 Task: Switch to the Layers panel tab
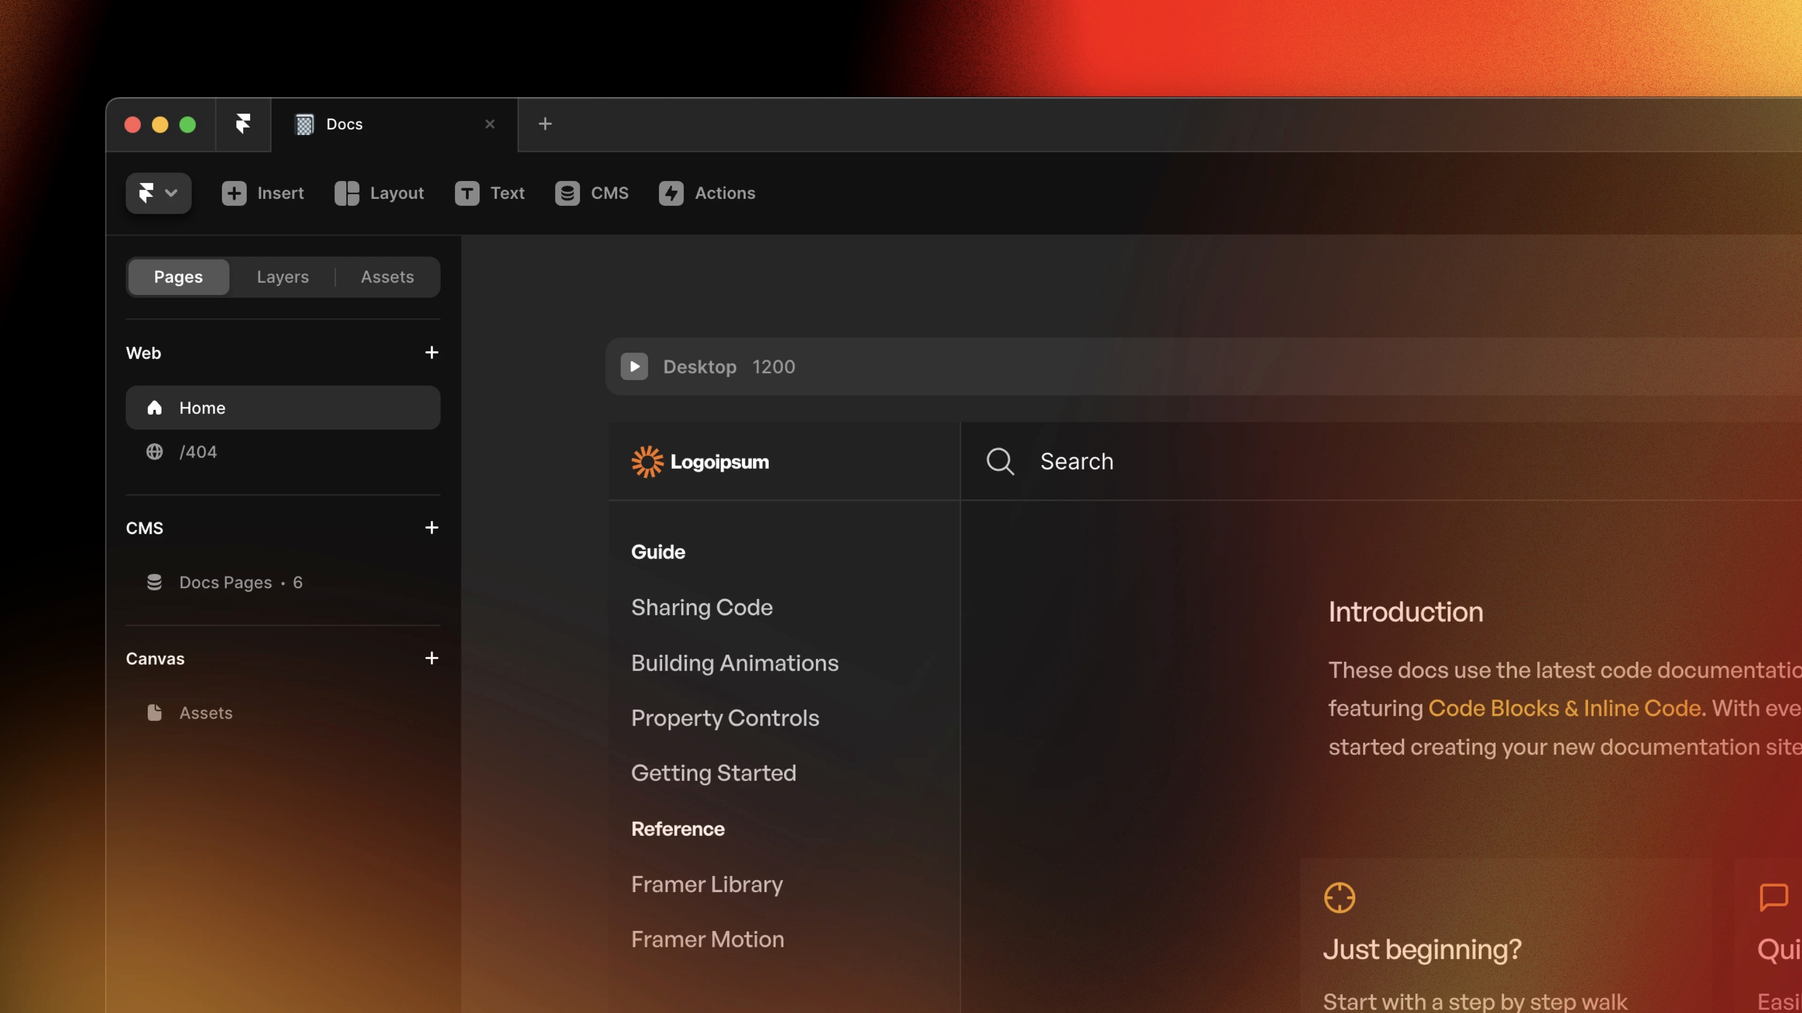click(x=283, y=277)
